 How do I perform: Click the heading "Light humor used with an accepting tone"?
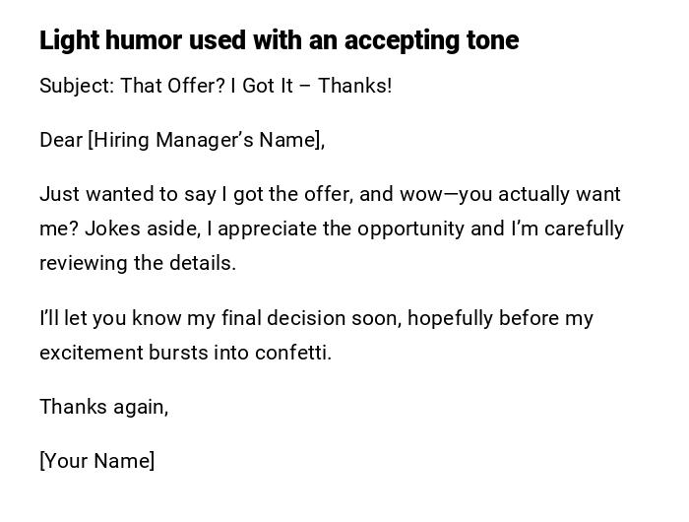tap(279, 40)
